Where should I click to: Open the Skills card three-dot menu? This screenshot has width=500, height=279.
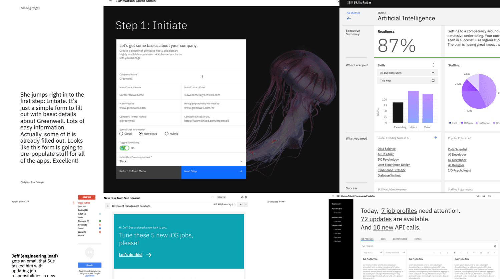tap(433, 65)
